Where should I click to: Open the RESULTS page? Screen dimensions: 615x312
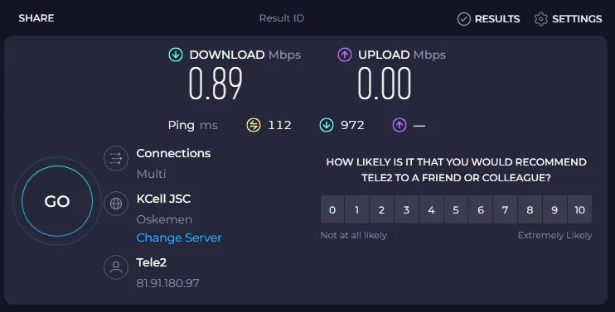[497, 19]
